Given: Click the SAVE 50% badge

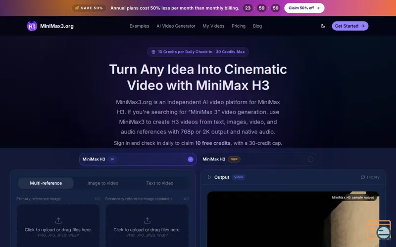Looking at the screenshot, I should (89, 8).
